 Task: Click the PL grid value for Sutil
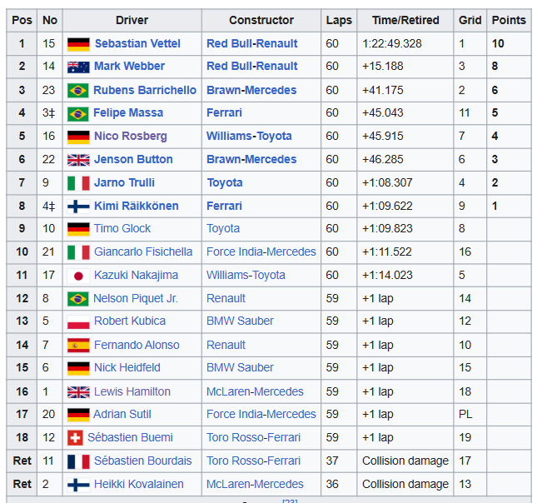465,414
